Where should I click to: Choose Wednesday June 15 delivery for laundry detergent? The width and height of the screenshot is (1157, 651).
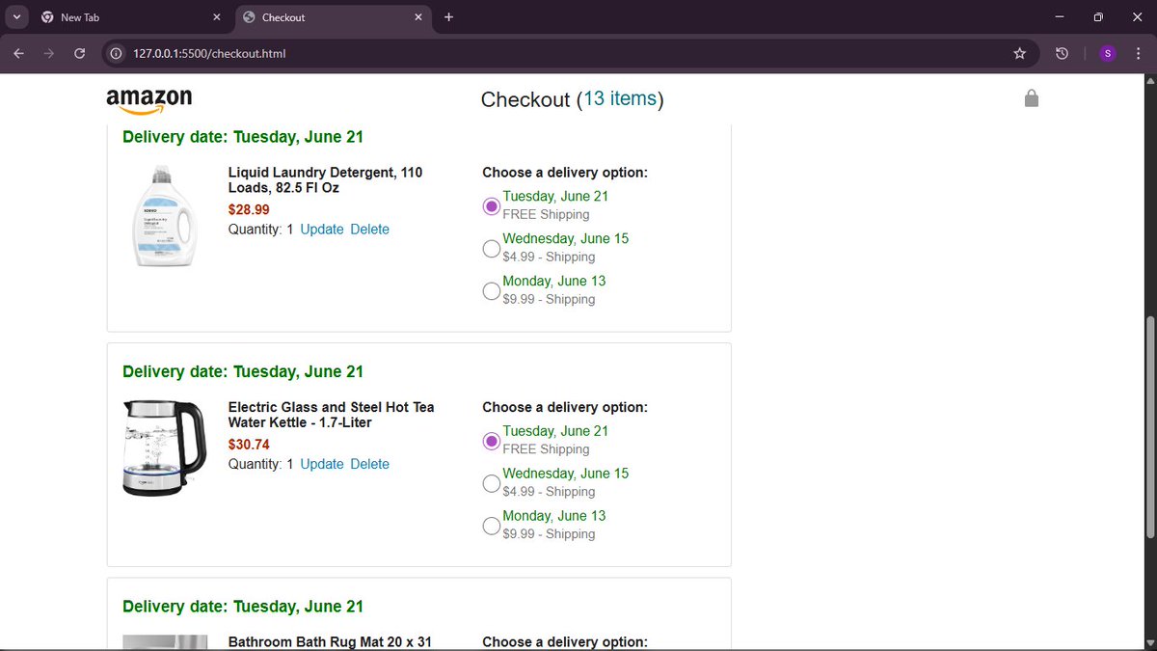pyautogui.click(x=491, y=249)
